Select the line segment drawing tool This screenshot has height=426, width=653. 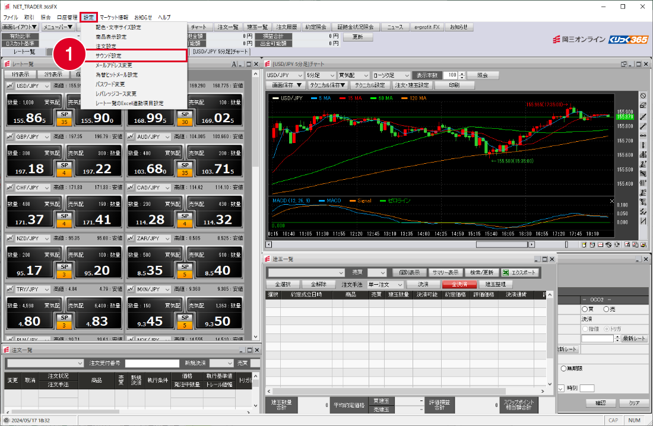[x=644, y=126]
